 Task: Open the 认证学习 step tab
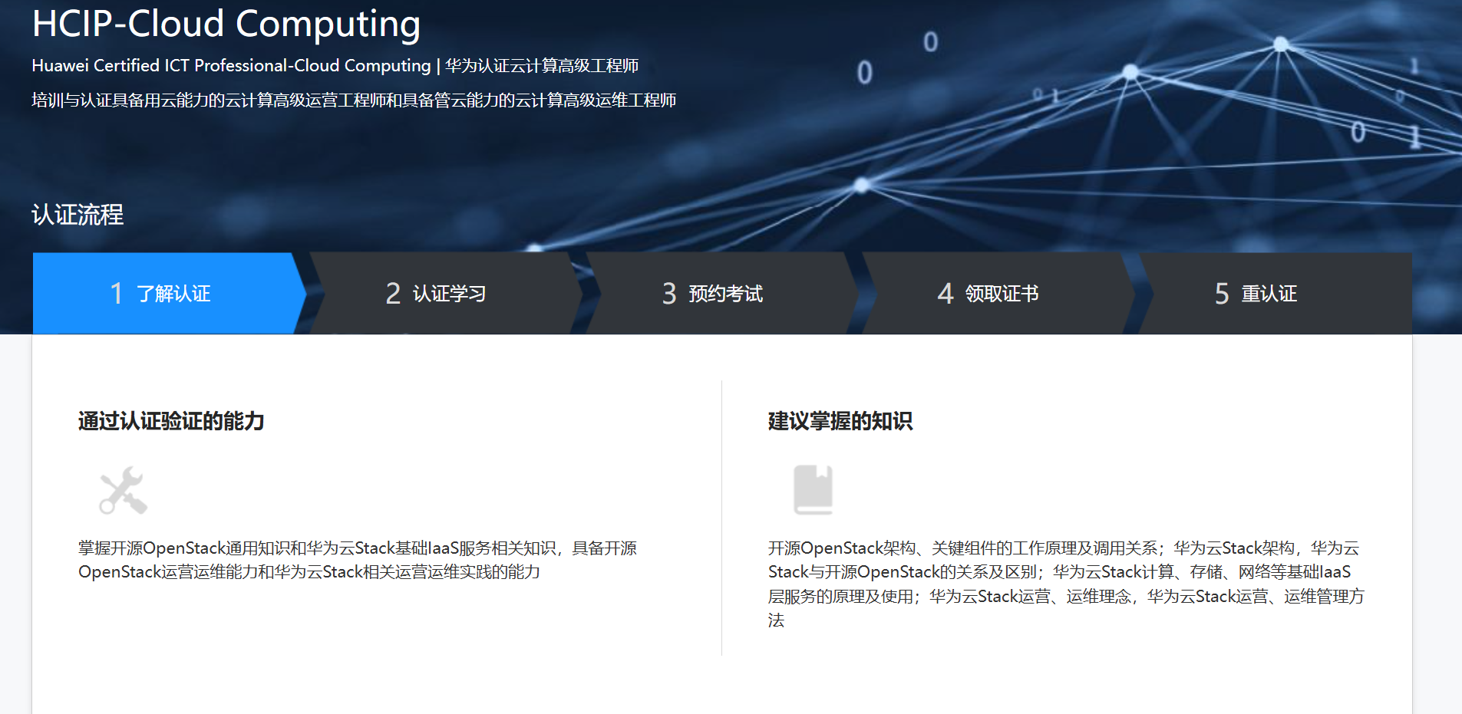(446, 293)
